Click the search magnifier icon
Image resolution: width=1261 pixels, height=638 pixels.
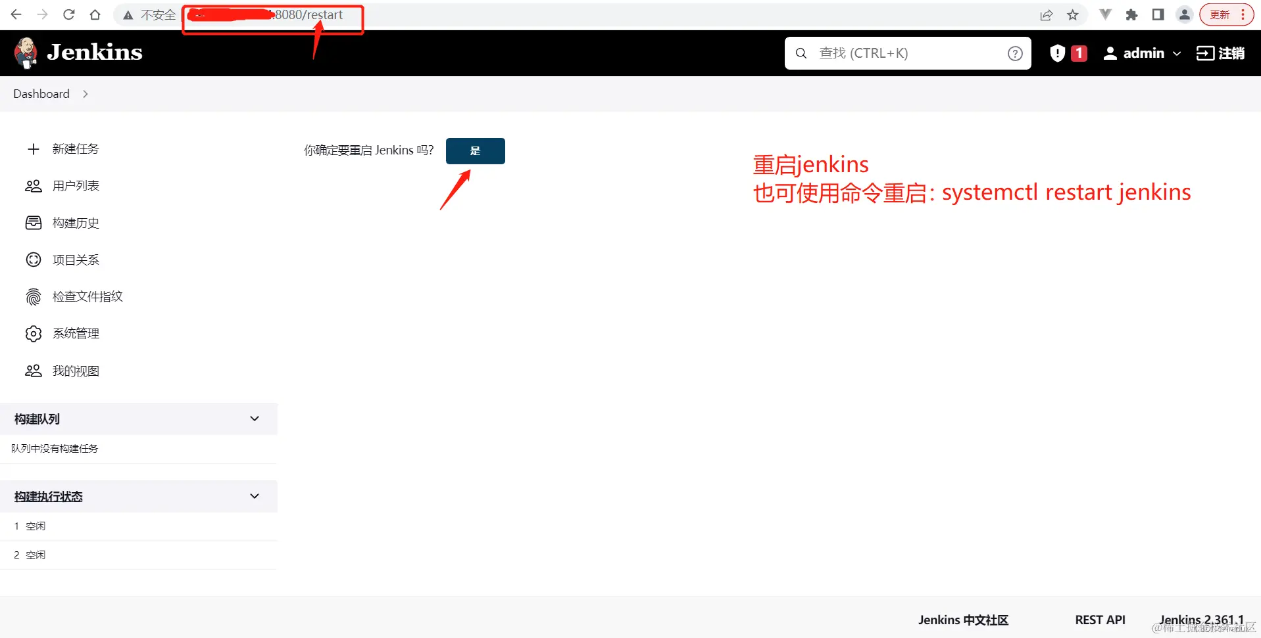coord(801,53)
